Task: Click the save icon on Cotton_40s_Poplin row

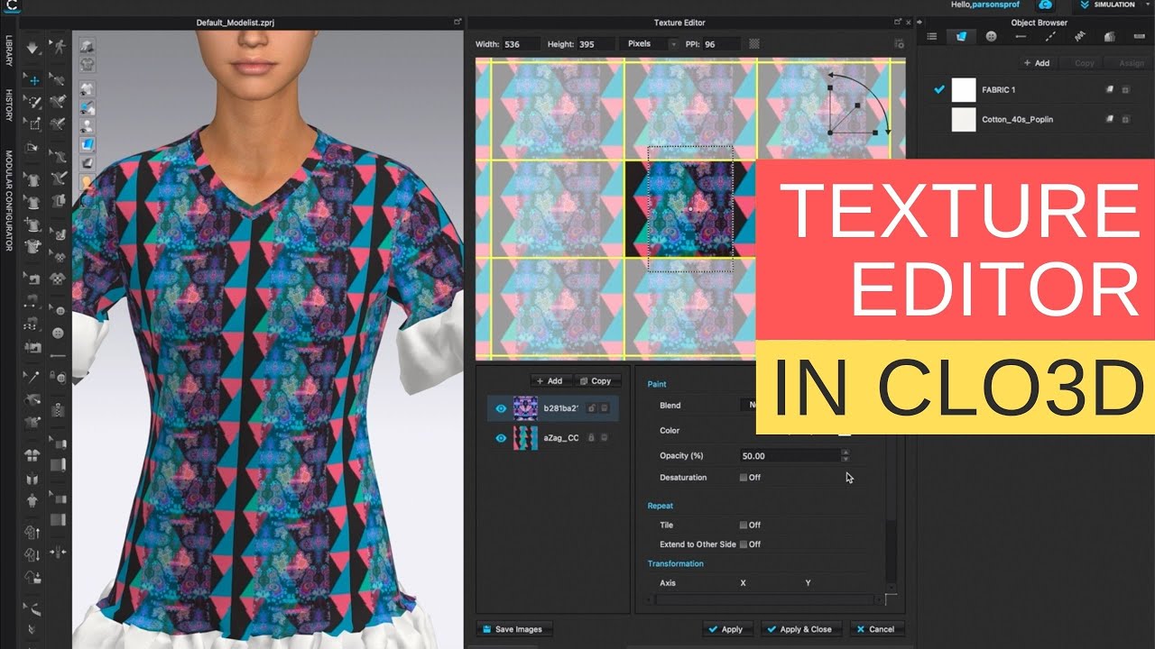Action: point(1125,119)
